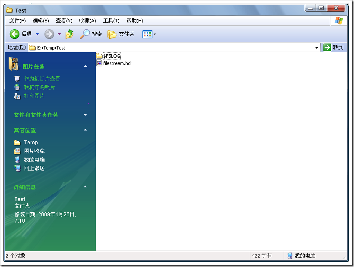
Task: Click the icon beside 联机订购照片
Action: (17, 87)
